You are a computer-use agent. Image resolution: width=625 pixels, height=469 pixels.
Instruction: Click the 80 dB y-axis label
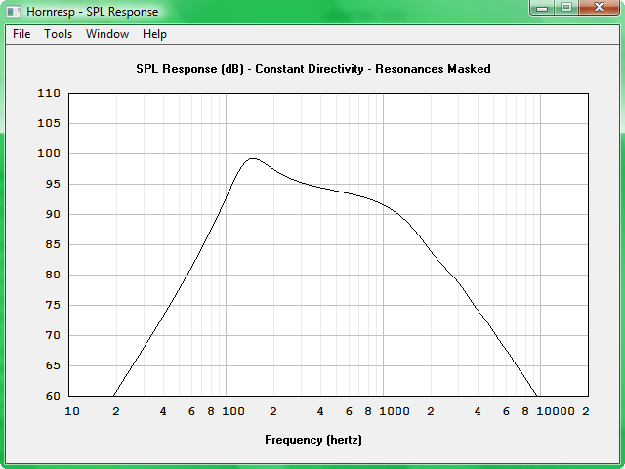53,275
